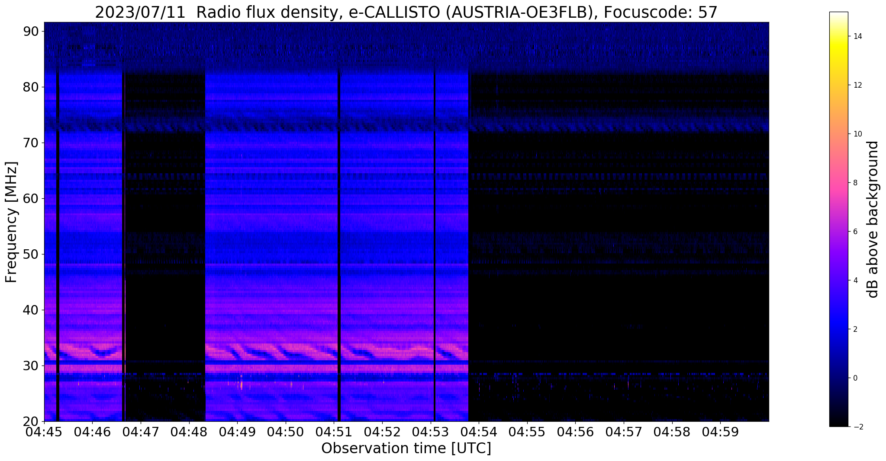Click the 04:58 time tick label
Viewport: 886px width, 461px height.
coord(672,431)
